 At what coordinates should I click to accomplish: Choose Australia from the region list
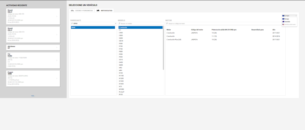pyautogui.click(x=289, y=21)
